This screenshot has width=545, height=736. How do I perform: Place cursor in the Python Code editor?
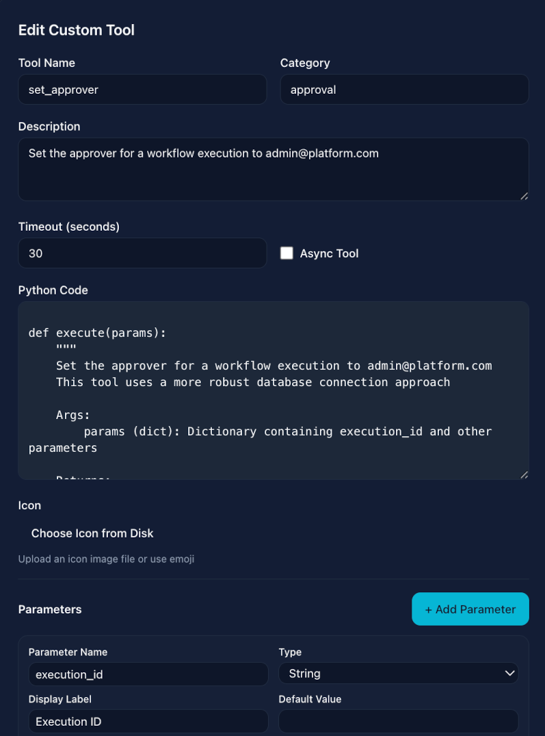tap(273, 390)
